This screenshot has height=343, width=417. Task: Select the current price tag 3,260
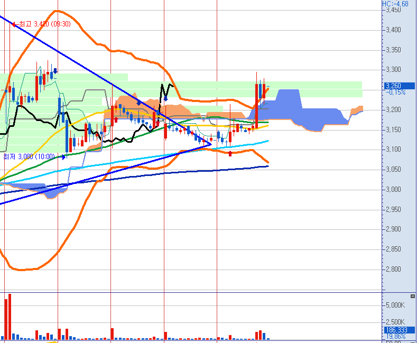399,86
